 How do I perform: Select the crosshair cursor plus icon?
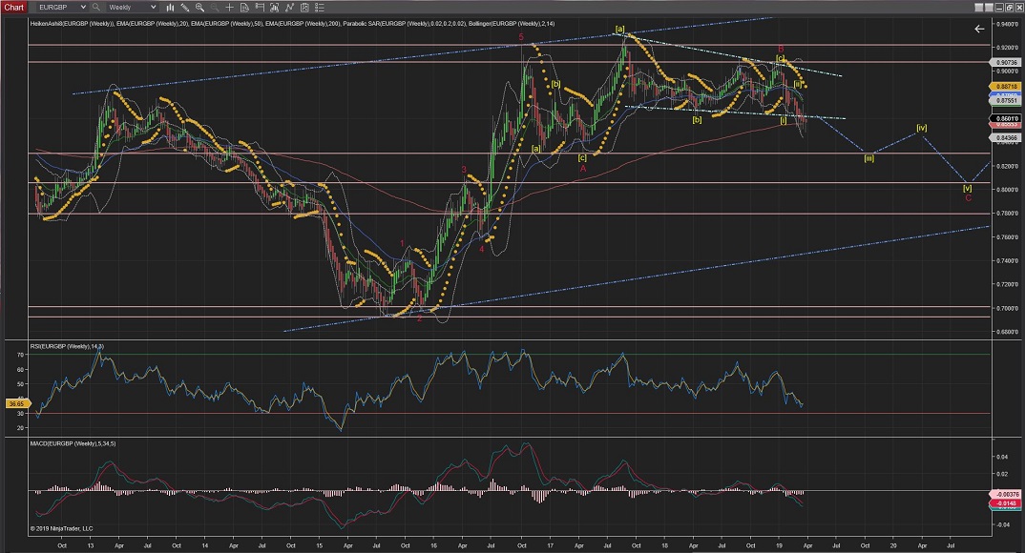pos(229,8)
